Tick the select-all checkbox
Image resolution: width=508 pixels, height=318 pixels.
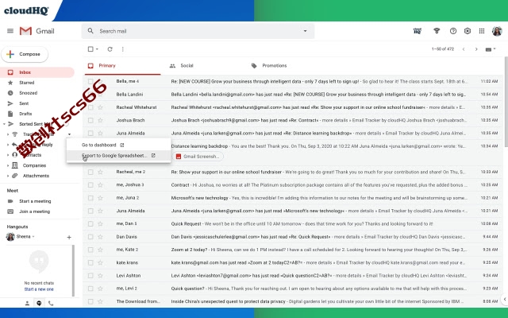(90, 49)
